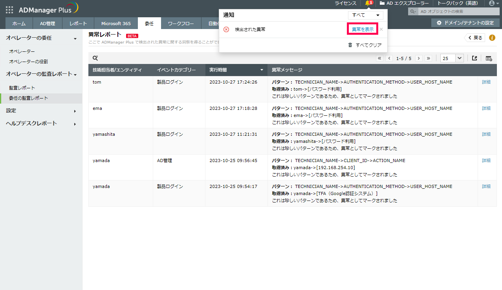The height and width of the screenshot is (290, 502).
Task: Switch to the AD管理 tab
Action: coord(48,24)
